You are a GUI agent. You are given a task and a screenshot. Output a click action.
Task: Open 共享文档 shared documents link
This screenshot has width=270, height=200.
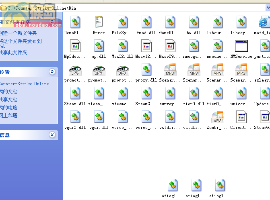point(9,99)
